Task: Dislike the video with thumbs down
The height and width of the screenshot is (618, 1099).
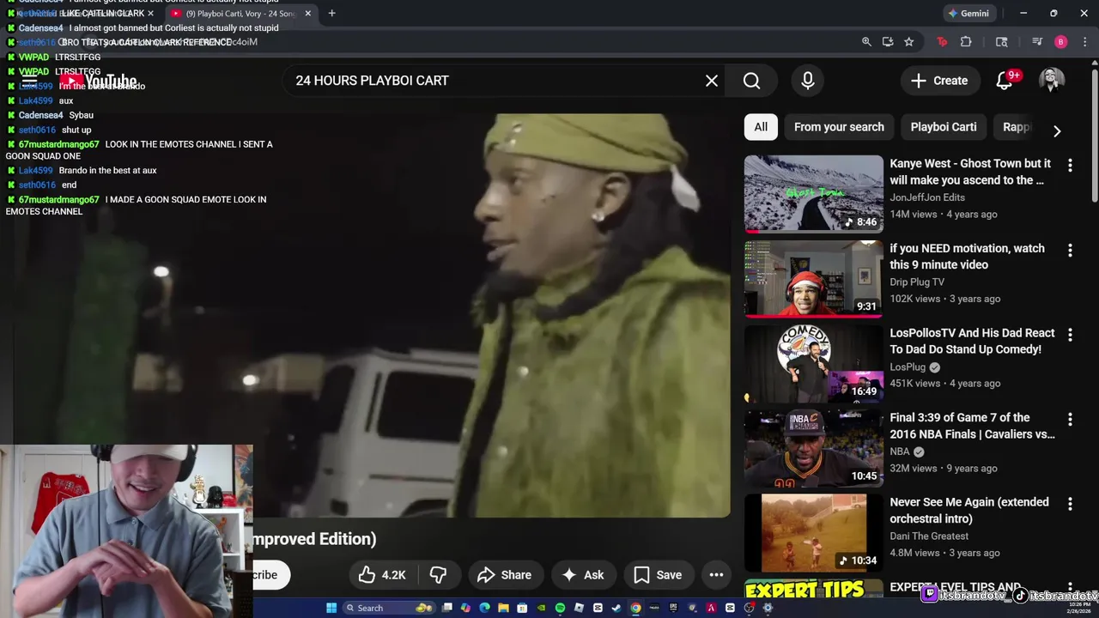Action: pos(439,575)
